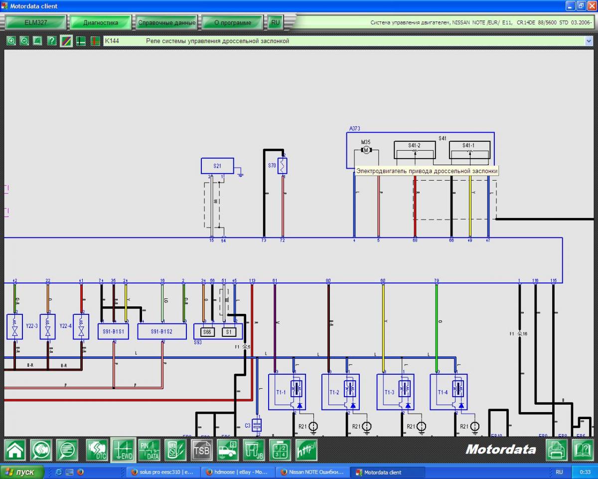Click the S21 component box
Image resolution: width=598 pixels, height=479 pixels.
click(217, 166)
